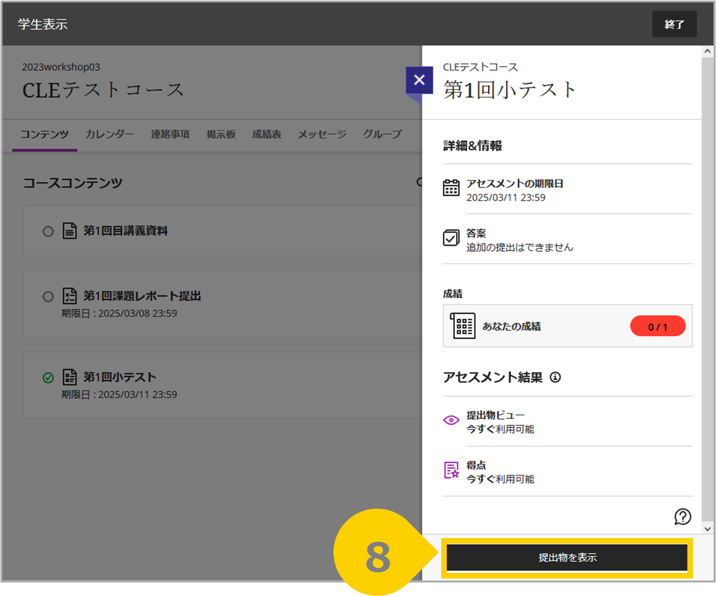The height and width of the screenshot is (596, 716).
Task: Open 第1回小テスト in the course content list
Action: pyautogui.click(x=120, y=377)
